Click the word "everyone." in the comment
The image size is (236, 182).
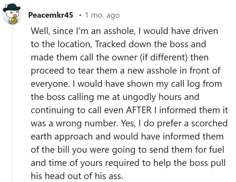(51, 84)
